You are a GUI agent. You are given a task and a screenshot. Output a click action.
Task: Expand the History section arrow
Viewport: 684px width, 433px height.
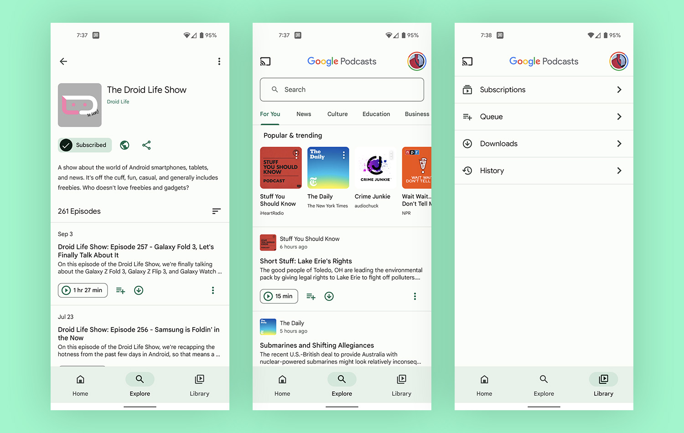(x=619, y=170)
